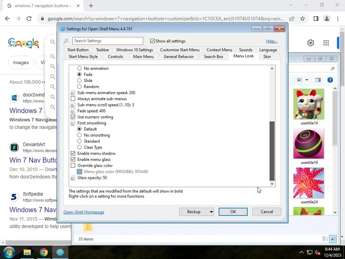Uncheck Enable menu glass
This screenshot has width=345, height=259.
tap(73, 160)
